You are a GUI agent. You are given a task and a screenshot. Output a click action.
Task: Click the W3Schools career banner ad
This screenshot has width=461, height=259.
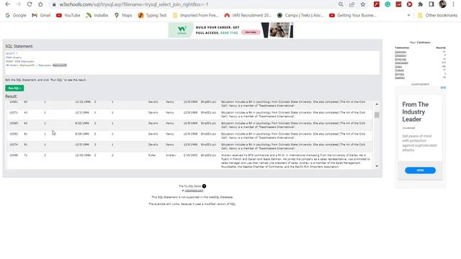pos(230,30)
